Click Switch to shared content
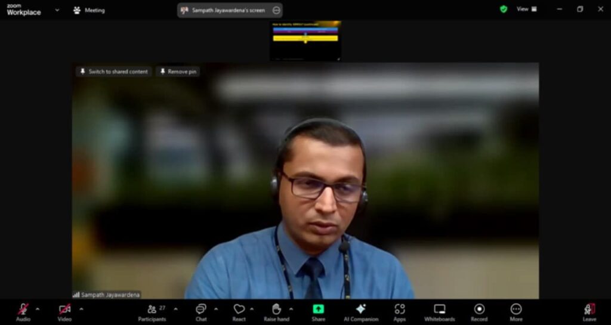 tap(113, 72)
